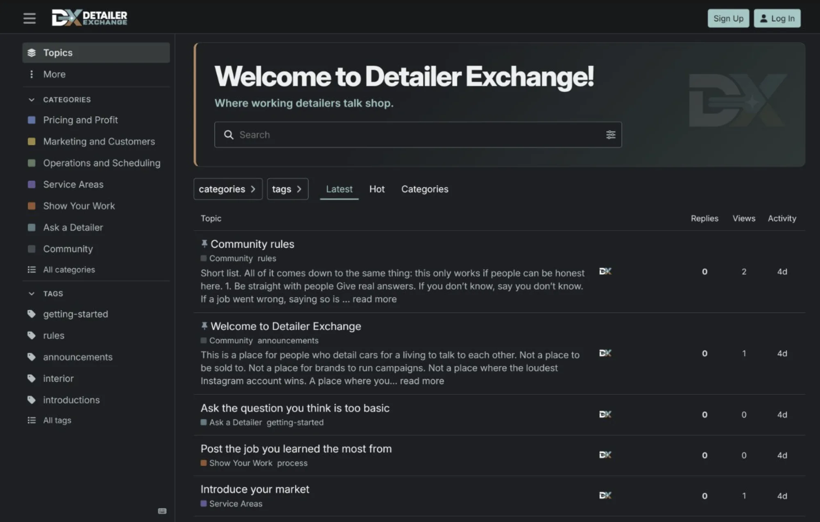Open poster avatar on Introduce your market row

point(605,495)
